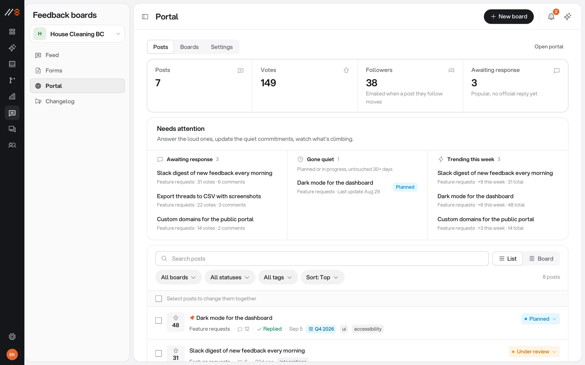Click the app logo at top left
Image resolution: width=585 pixels, height=365 pixels.
pyautogui.click(x=12, y=12)
